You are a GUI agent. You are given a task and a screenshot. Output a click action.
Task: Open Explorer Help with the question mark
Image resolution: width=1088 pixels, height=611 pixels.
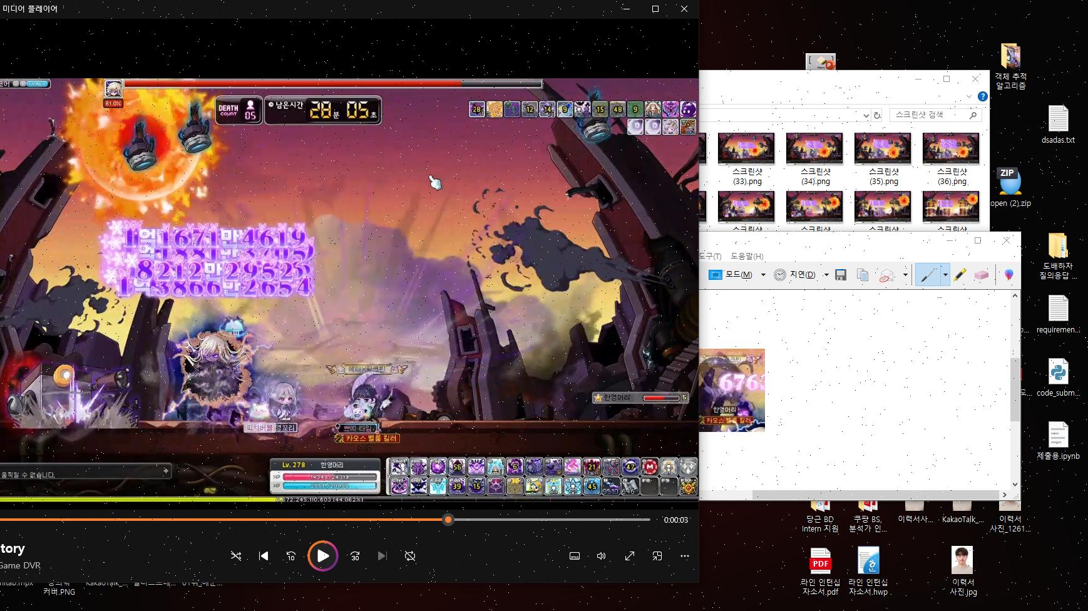pos(982,96)
